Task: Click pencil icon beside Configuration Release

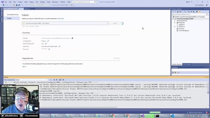Action: coord(48,41)
